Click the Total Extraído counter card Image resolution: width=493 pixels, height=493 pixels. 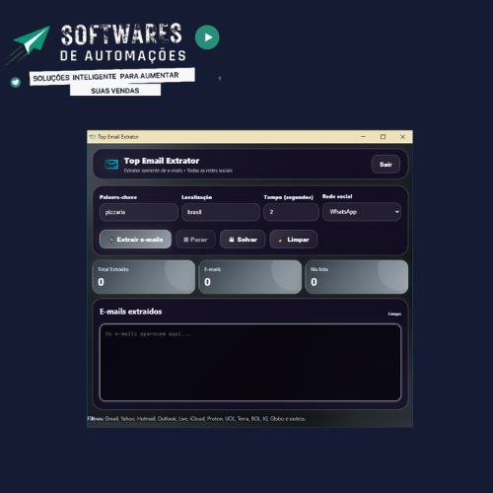tap(144, 277)
